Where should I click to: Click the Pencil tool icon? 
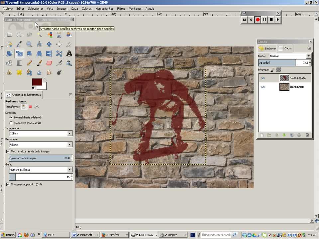pyautogui.click(x=29, y=63)
